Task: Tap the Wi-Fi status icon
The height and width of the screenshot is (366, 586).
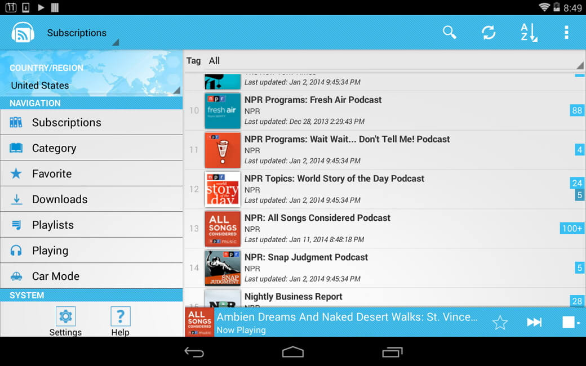Action: tap(544, 7)
